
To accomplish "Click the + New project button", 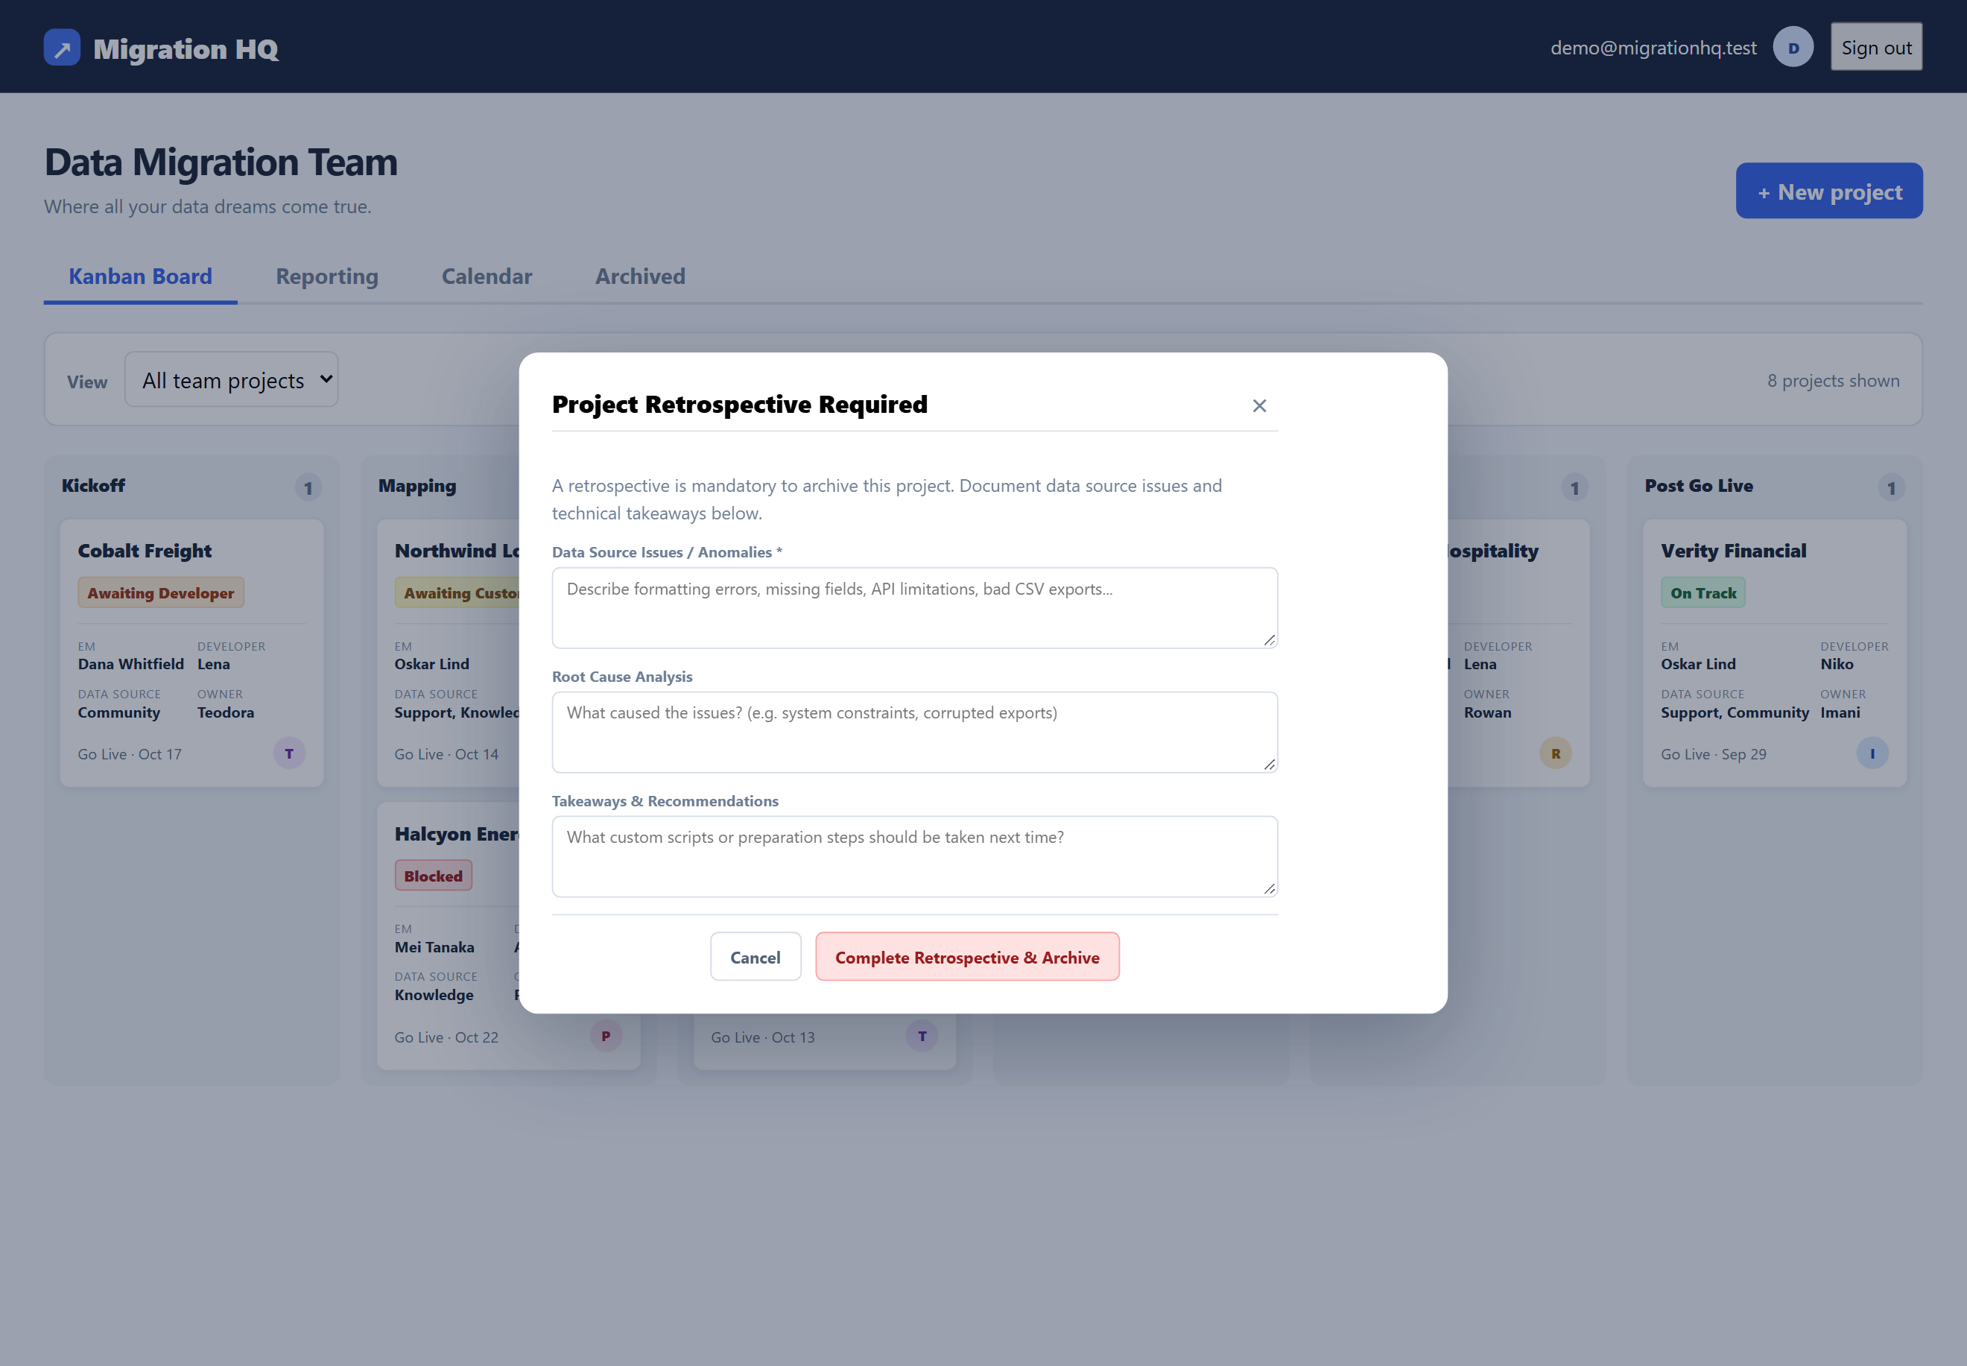I will (1828, 191).
